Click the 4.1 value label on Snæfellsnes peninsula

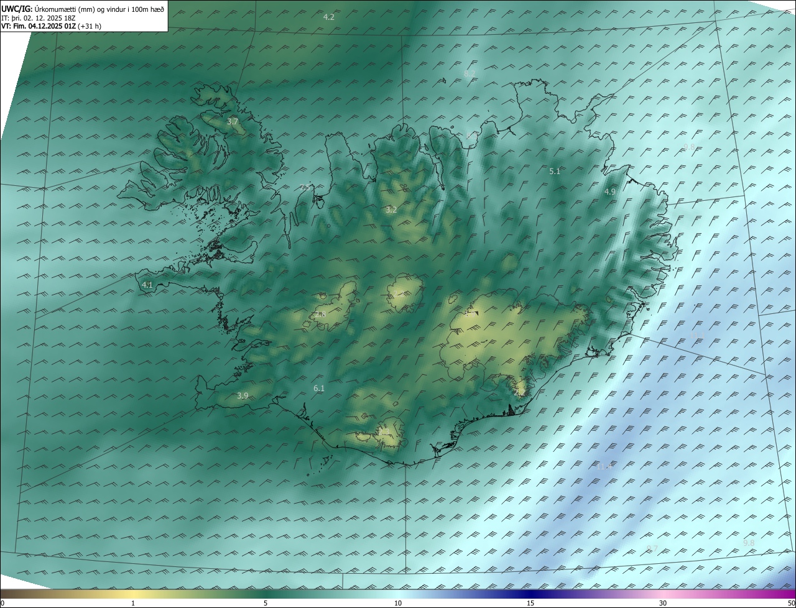pyautogui.click(x=147, y=285)
